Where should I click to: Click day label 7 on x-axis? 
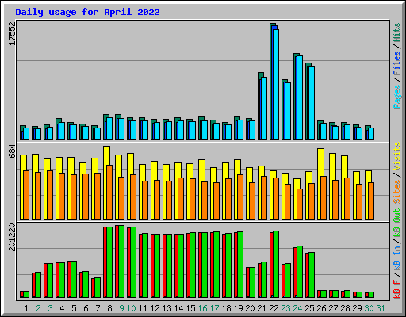click(98, 308)
